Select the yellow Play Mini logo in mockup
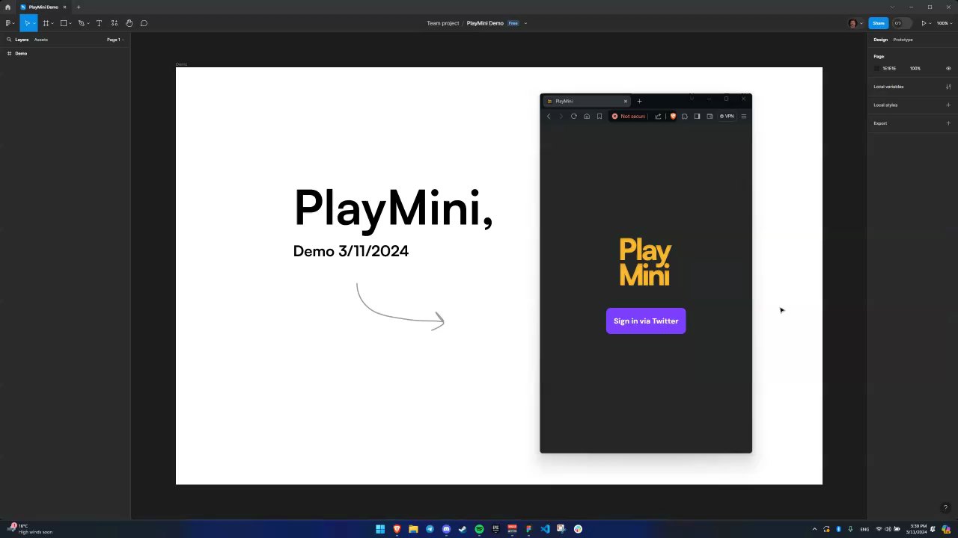This screenshot has height=538, width=958. pyautogui.click(x=645, y=262)
